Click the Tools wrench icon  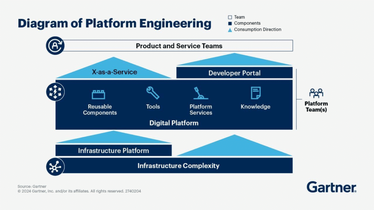153,93
